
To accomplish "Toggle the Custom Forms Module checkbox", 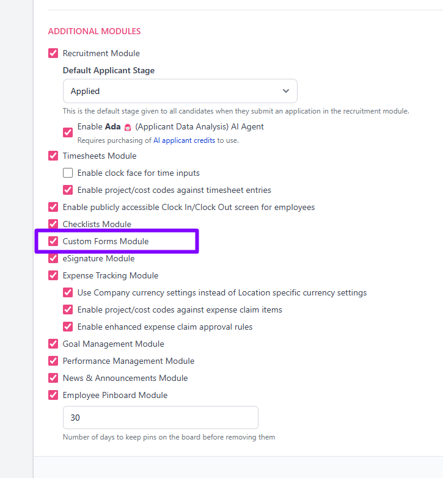I will pos(53,241).
